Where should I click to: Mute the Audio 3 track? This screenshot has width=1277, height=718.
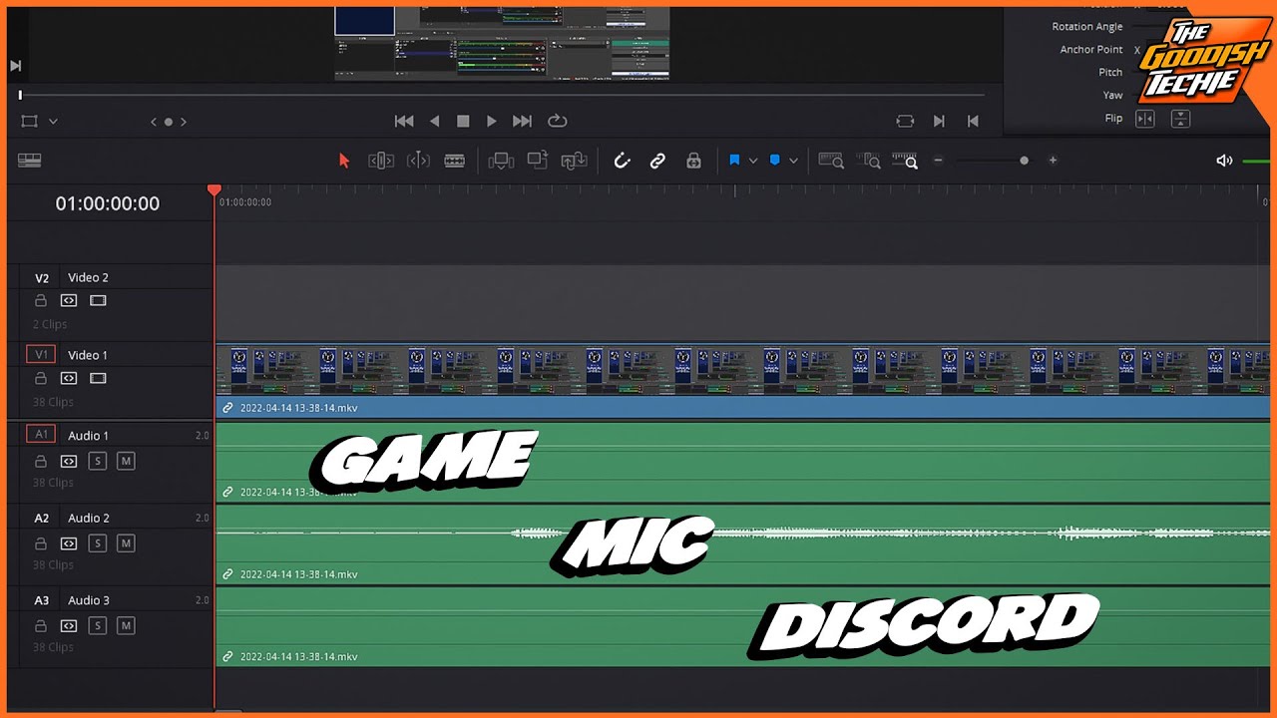126,626
